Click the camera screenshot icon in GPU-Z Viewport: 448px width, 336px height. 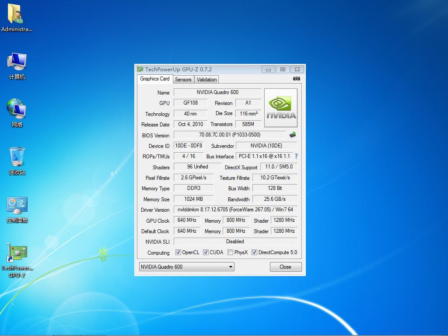pyautogui.click(x=297, y=79)
